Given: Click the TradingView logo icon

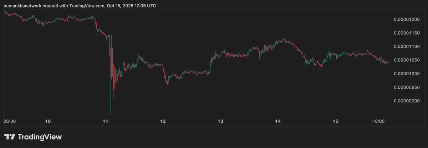Looking at the screenshot, I should (x=9, y=137).
